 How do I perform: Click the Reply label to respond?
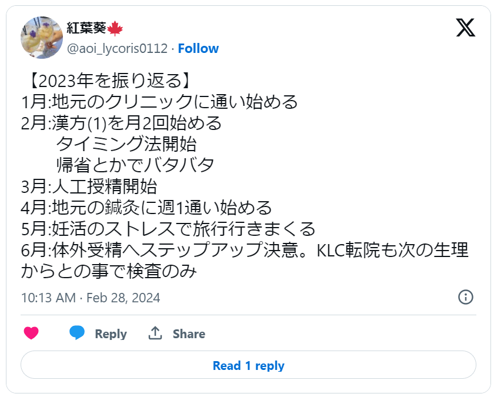[x=111, y=333]
